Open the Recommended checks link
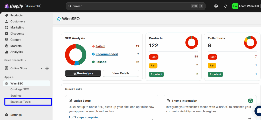Image resolution: width=261 pixels, height=120 pixels. [107, 54]
